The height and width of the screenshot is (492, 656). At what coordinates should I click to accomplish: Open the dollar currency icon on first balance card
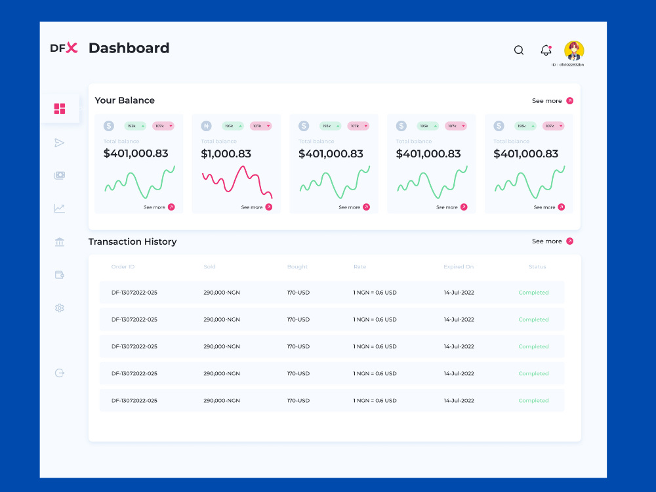point(109,126)
